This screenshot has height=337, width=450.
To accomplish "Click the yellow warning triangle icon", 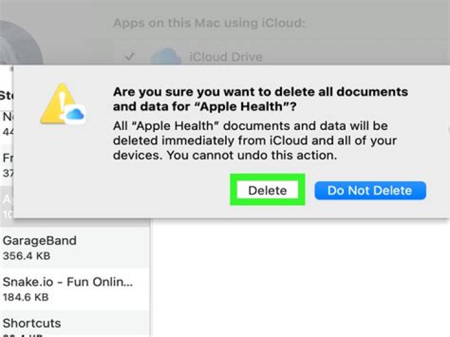I will [57, 104].
